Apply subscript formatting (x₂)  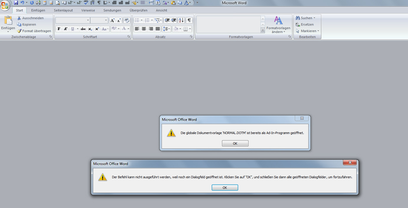pyautogui.click(x=90, y=29)
